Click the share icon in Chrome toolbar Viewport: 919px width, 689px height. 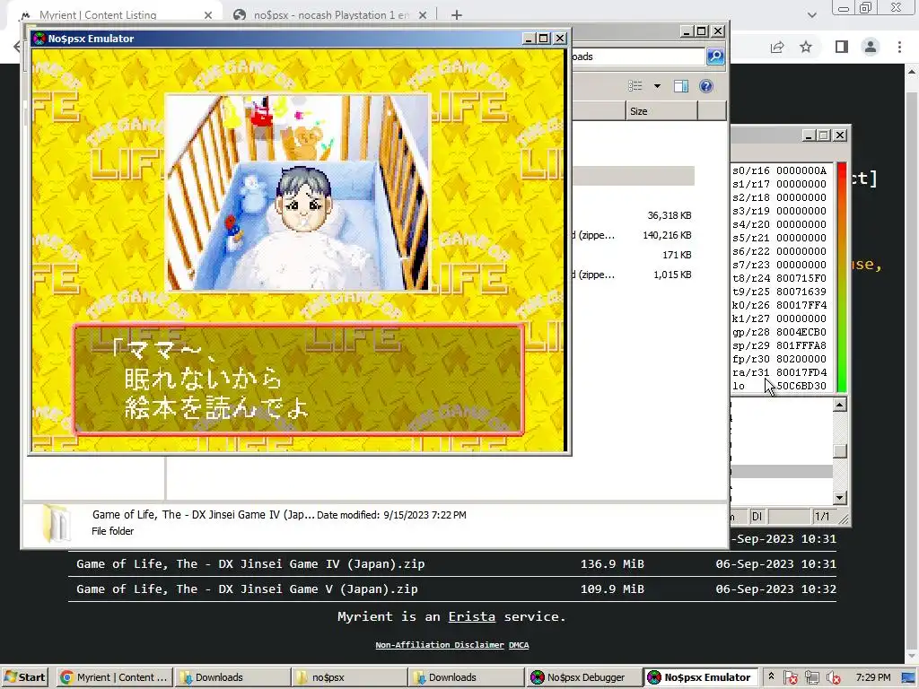pyautogui.click(x=777, y=47)
